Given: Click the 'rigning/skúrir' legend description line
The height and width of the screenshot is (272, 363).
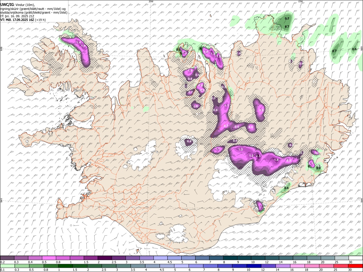Looking at the screenshot, I should click(33, 8).
